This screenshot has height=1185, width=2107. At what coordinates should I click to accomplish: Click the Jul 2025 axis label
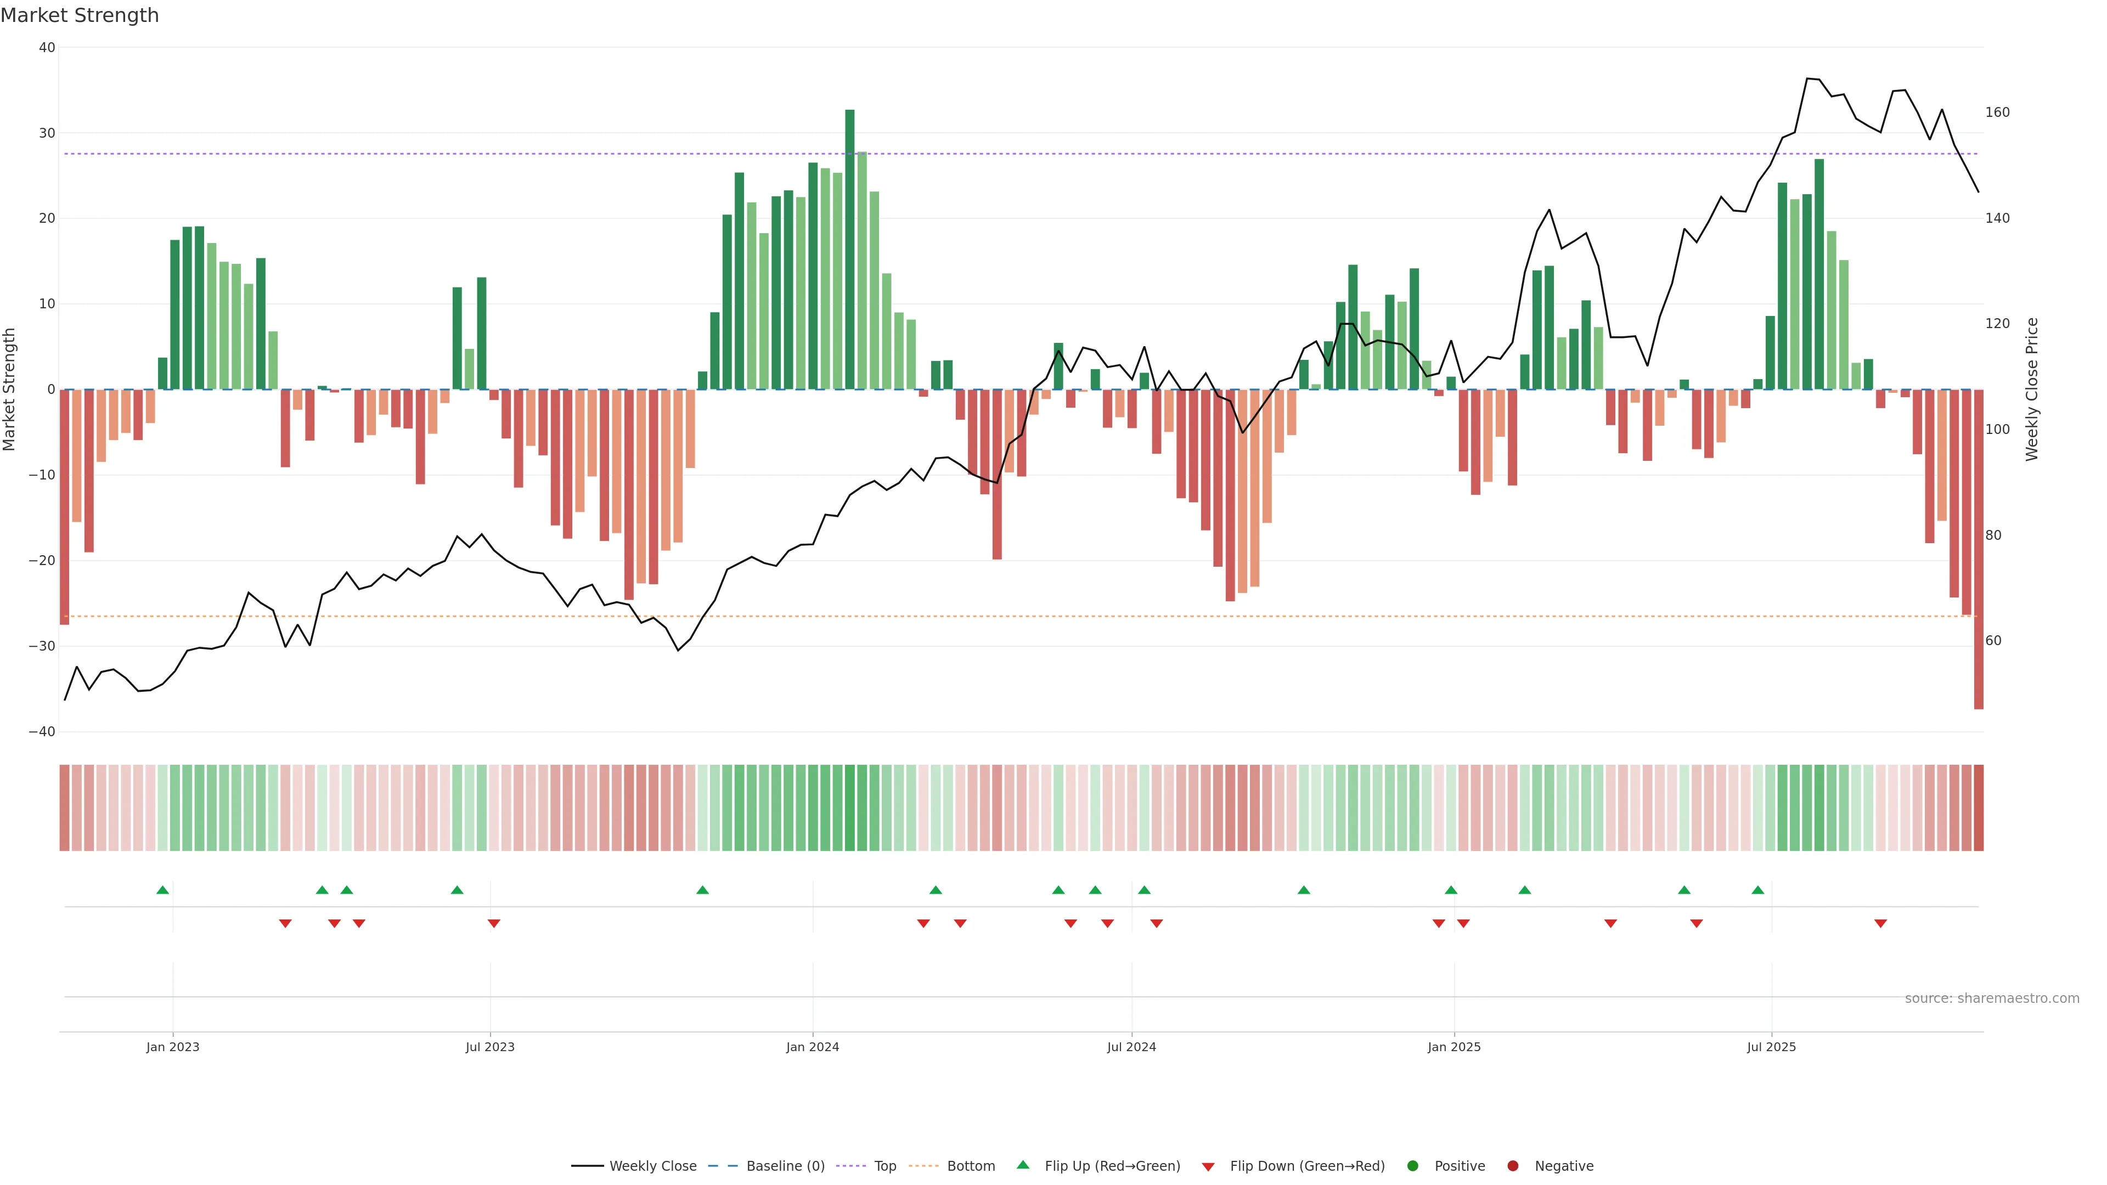[1771, 1047]
